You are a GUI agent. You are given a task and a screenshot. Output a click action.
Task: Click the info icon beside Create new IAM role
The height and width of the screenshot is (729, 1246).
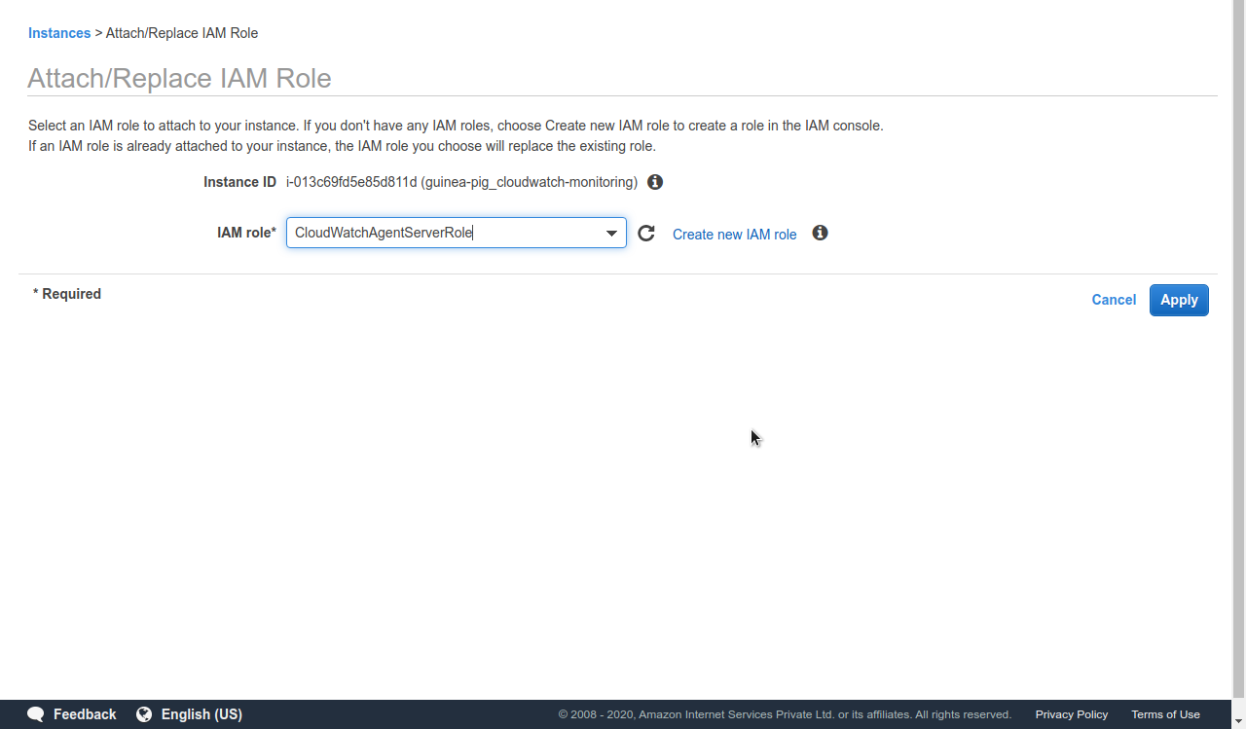(821, 233)
